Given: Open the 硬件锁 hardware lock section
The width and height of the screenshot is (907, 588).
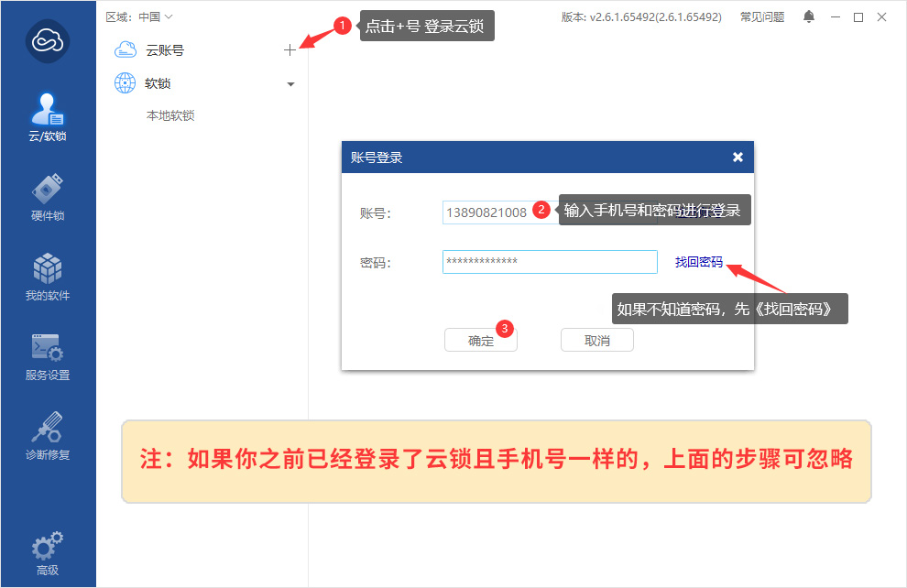Looking at the screenshot, I should tap(48, 197).
